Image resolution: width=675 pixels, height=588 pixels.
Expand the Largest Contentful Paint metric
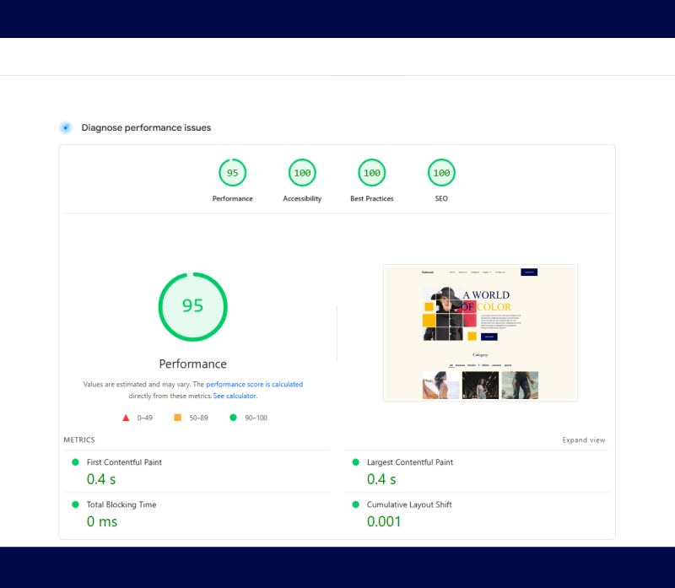tap(409, 462)
